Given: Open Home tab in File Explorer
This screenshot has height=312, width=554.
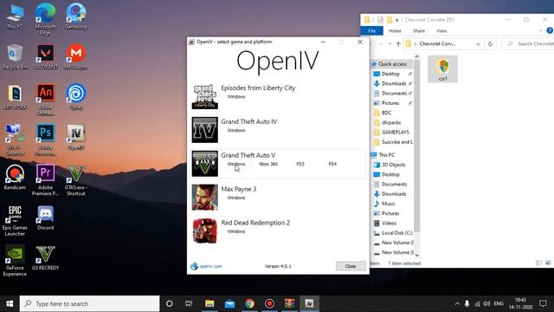Looking at the screenshot, I should pos(395,31).
